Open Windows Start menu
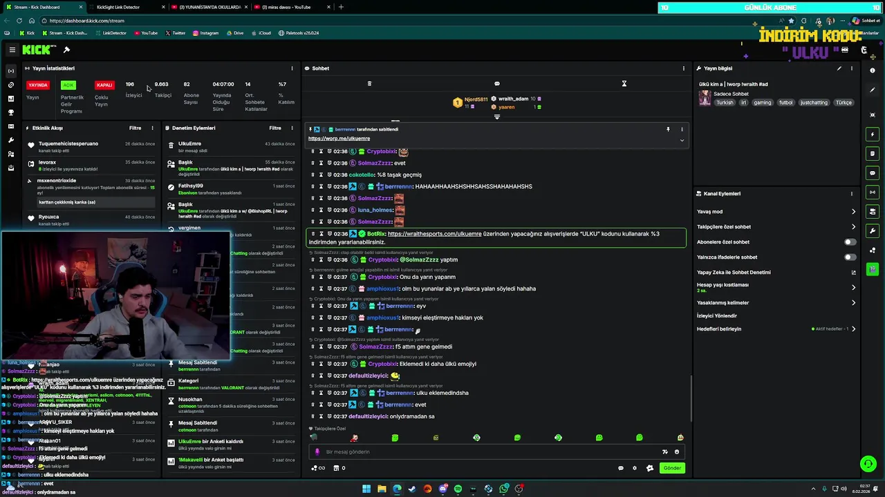Image resolution: width=885 pixels, height=497 pixels. (366, 489)
